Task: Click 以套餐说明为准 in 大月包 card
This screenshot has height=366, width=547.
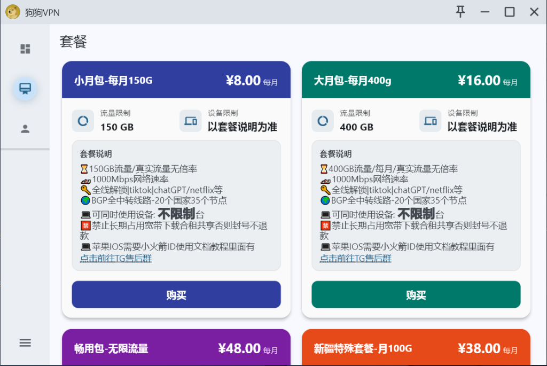Action: 482,127
